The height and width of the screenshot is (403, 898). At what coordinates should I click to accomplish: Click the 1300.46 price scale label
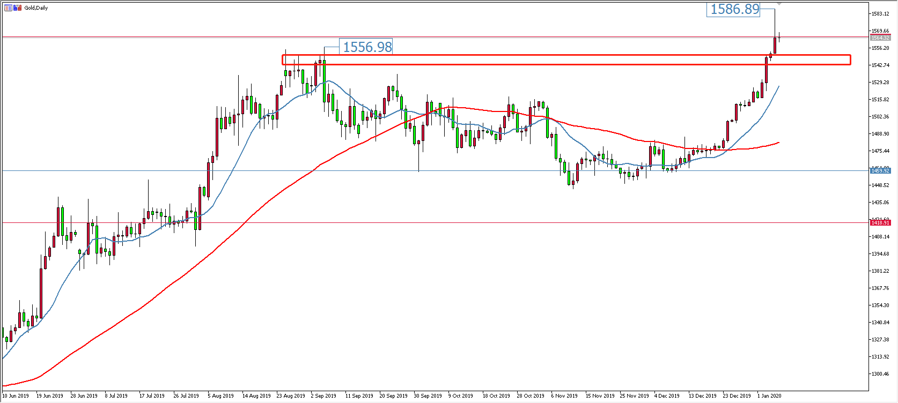pos(880,374)
